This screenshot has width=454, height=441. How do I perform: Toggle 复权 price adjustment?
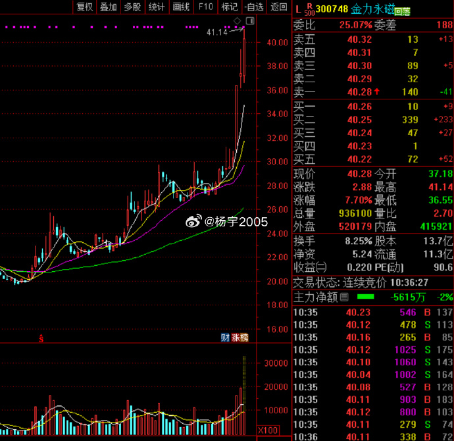(84, 7)
